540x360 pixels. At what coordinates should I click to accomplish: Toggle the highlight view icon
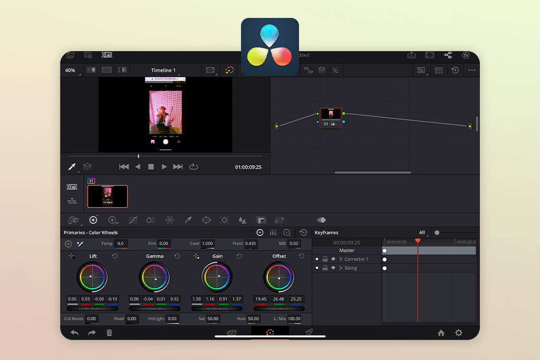pos(122,70)
